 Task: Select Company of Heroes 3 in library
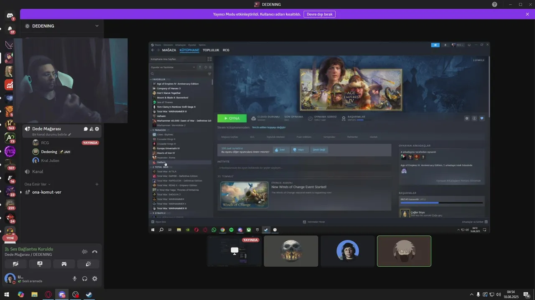(x=169, y=88)
